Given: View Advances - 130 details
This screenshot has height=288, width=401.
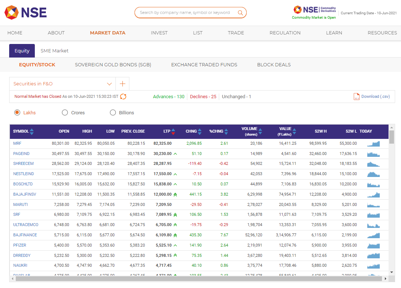Looking at the screenshot, I should click(x=169, y=96).
